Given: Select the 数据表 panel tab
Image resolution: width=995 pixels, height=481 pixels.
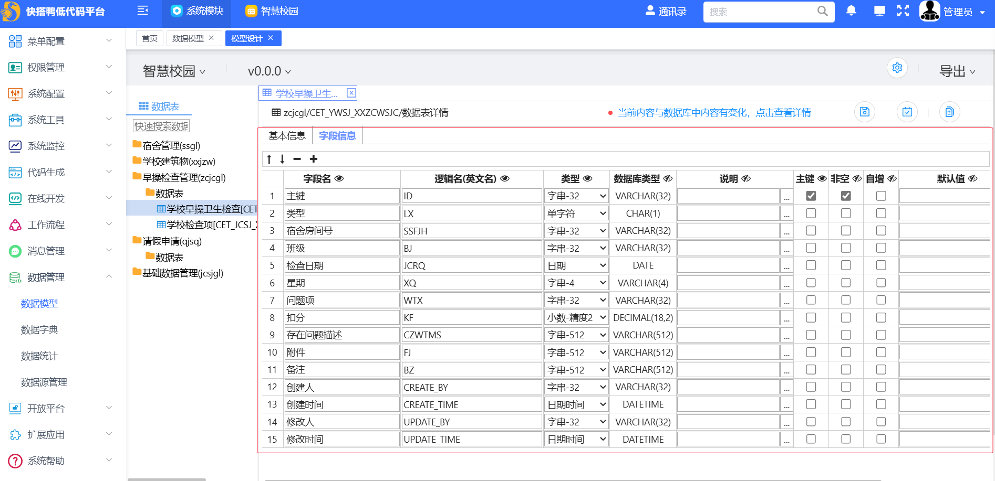Looking at the screenshot, I should pyautogui.click(x=159, y=106).
